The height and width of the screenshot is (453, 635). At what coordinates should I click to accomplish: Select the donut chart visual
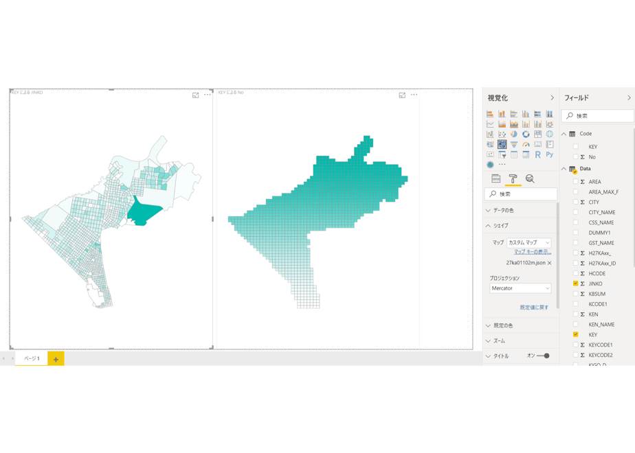(x=526, y=134)
